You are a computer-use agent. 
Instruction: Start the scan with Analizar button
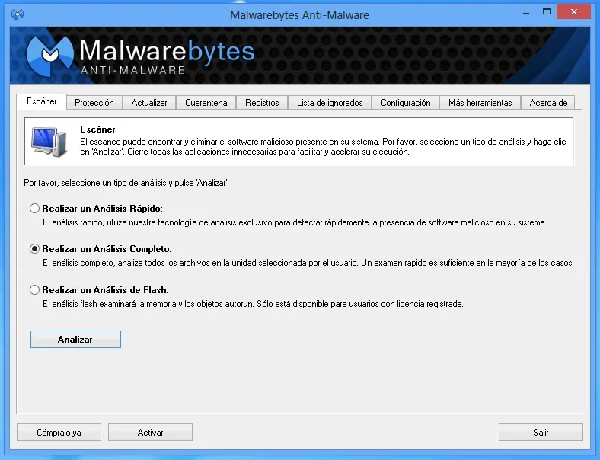click(75, 340)
